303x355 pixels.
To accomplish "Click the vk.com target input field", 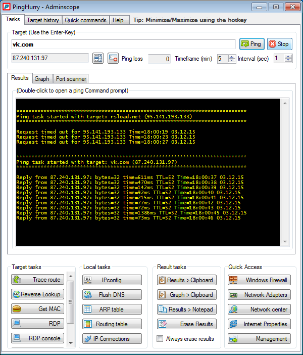I will click(x=123, y=45).
